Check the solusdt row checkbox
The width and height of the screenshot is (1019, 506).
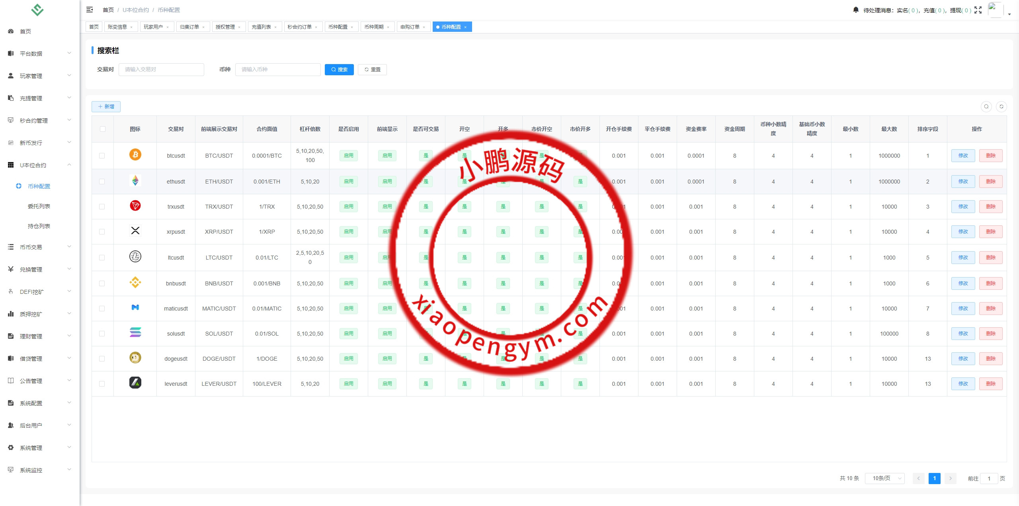coord(102,334)
